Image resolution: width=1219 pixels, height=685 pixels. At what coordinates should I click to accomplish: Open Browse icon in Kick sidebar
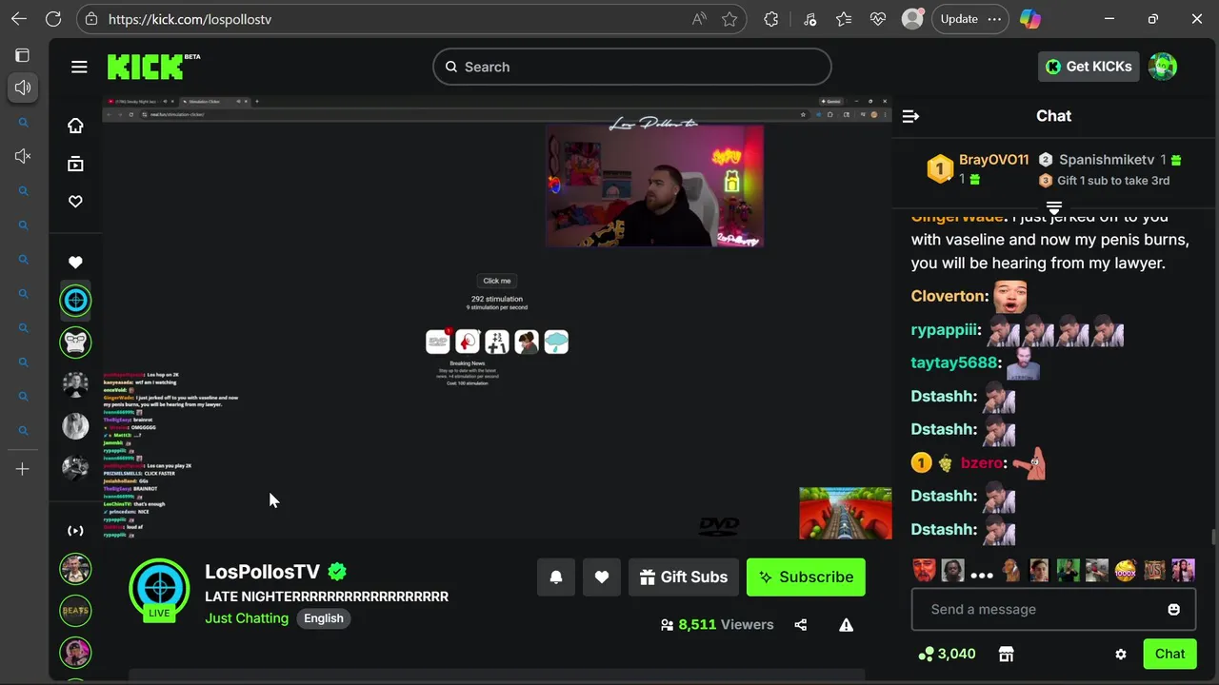pos(75,164)
